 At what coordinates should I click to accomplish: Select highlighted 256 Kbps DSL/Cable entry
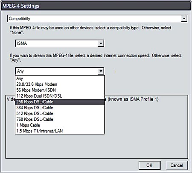[x=60, y=102]
